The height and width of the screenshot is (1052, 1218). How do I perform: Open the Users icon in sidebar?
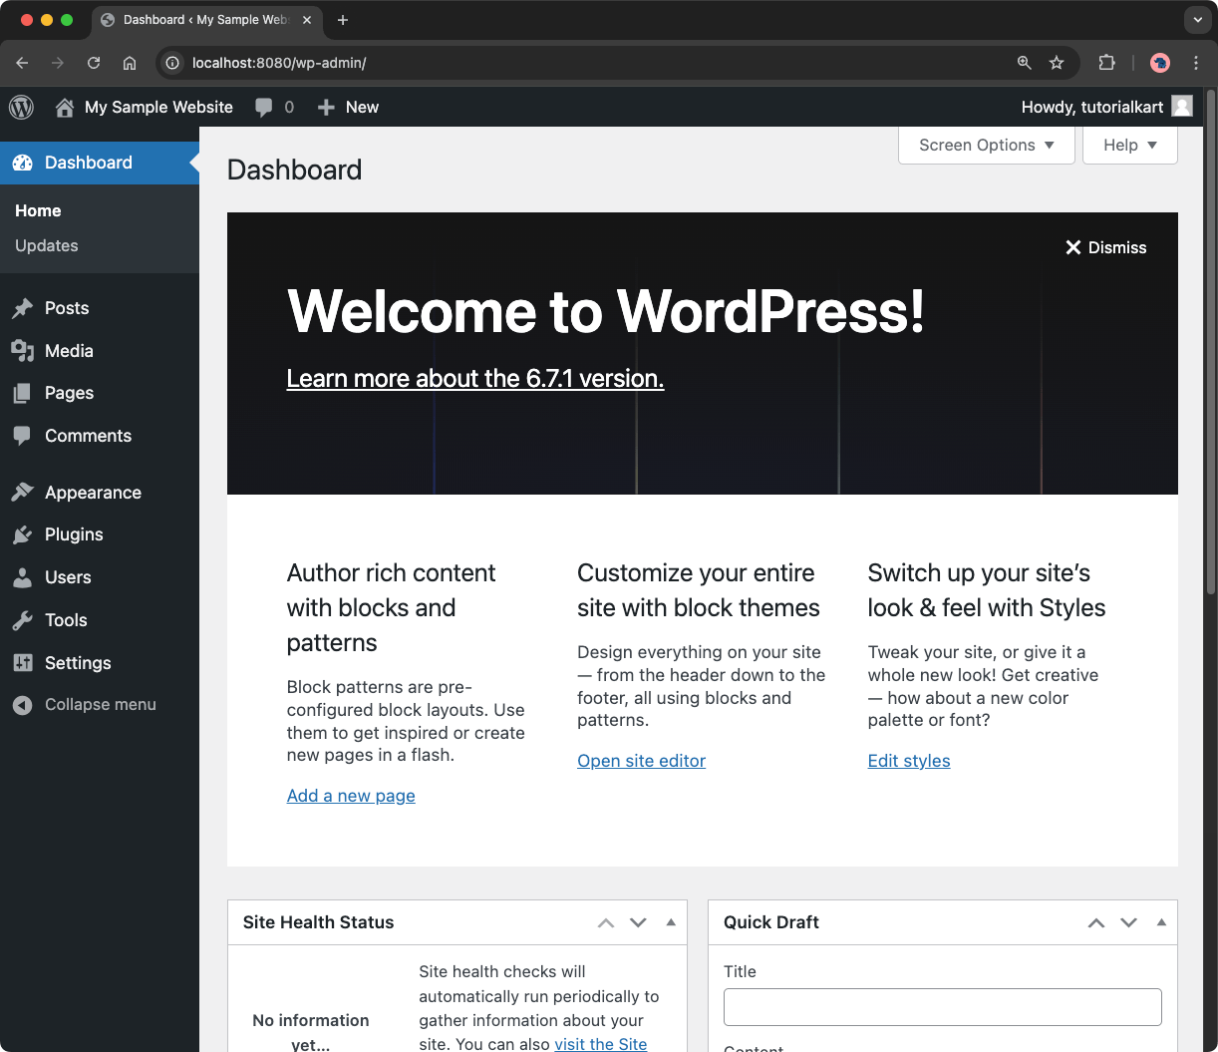pos(22,577)
